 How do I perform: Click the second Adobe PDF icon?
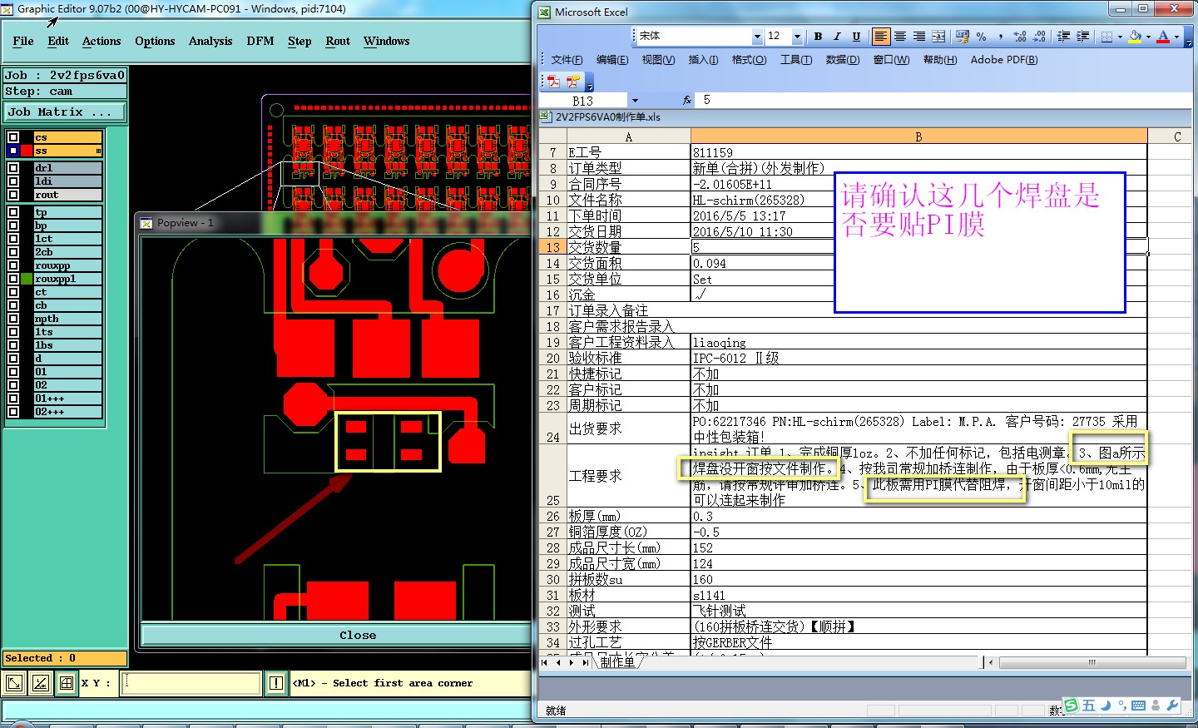(573, 81)
